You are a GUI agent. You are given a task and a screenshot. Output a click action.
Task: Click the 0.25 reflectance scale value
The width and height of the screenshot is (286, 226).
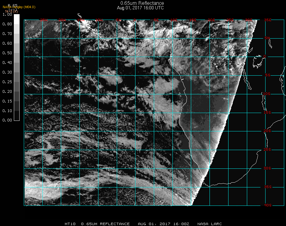[7, 82]
